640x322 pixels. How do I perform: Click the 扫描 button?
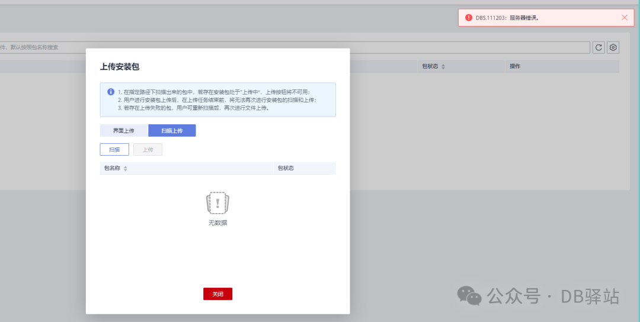pyautogui.click(x=114, y=150)
